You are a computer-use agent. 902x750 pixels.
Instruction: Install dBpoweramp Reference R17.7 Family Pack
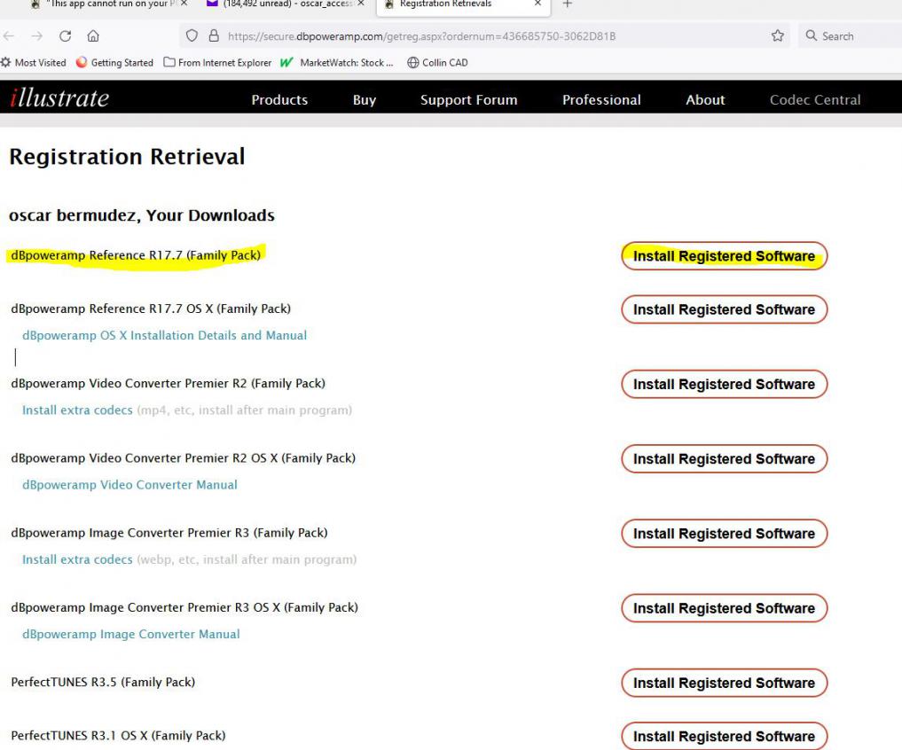pos(724,256)
